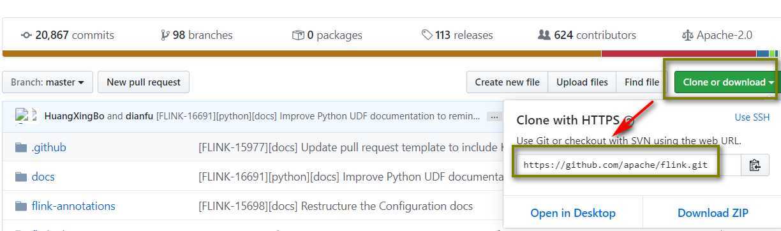Screen dimensions: 781x231
Task: Click Upload files button
Action: point(582,82)
